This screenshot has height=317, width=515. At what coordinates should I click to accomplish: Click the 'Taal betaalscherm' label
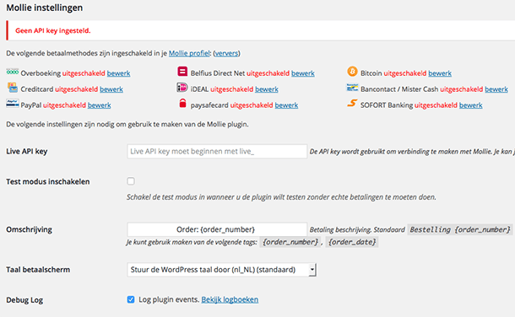38,270
